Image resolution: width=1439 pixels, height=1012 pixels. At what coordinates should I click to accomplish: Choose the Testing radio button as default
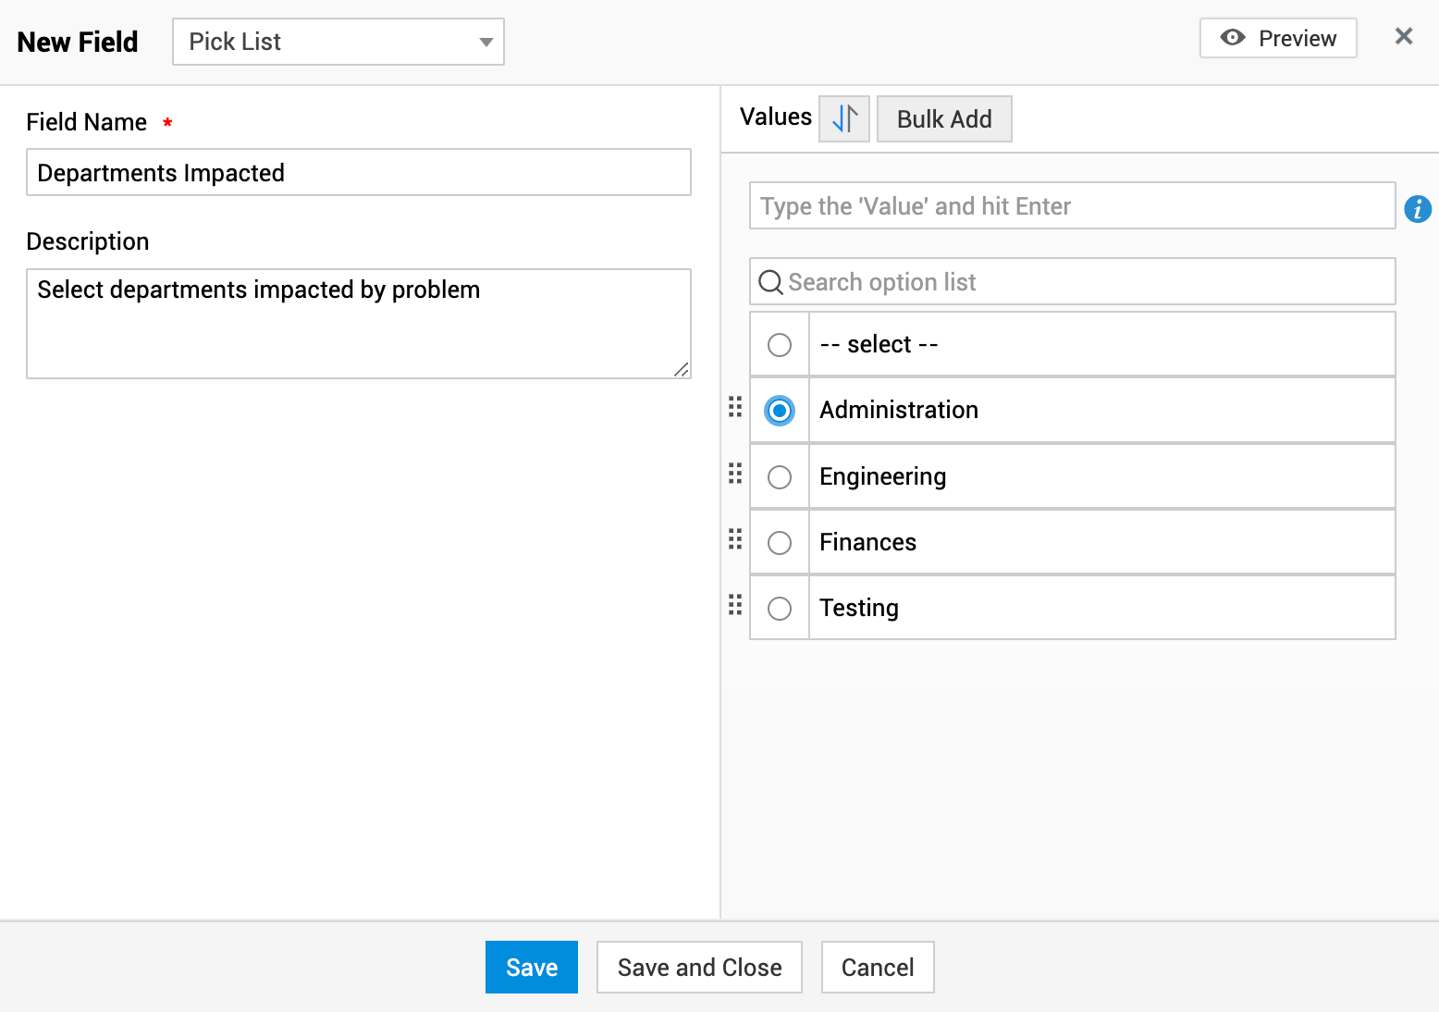point(780,609)
